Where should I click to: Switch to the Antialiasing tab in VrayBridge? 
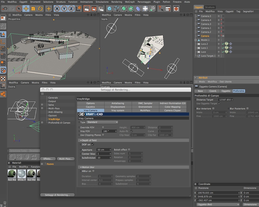(118, 103)
